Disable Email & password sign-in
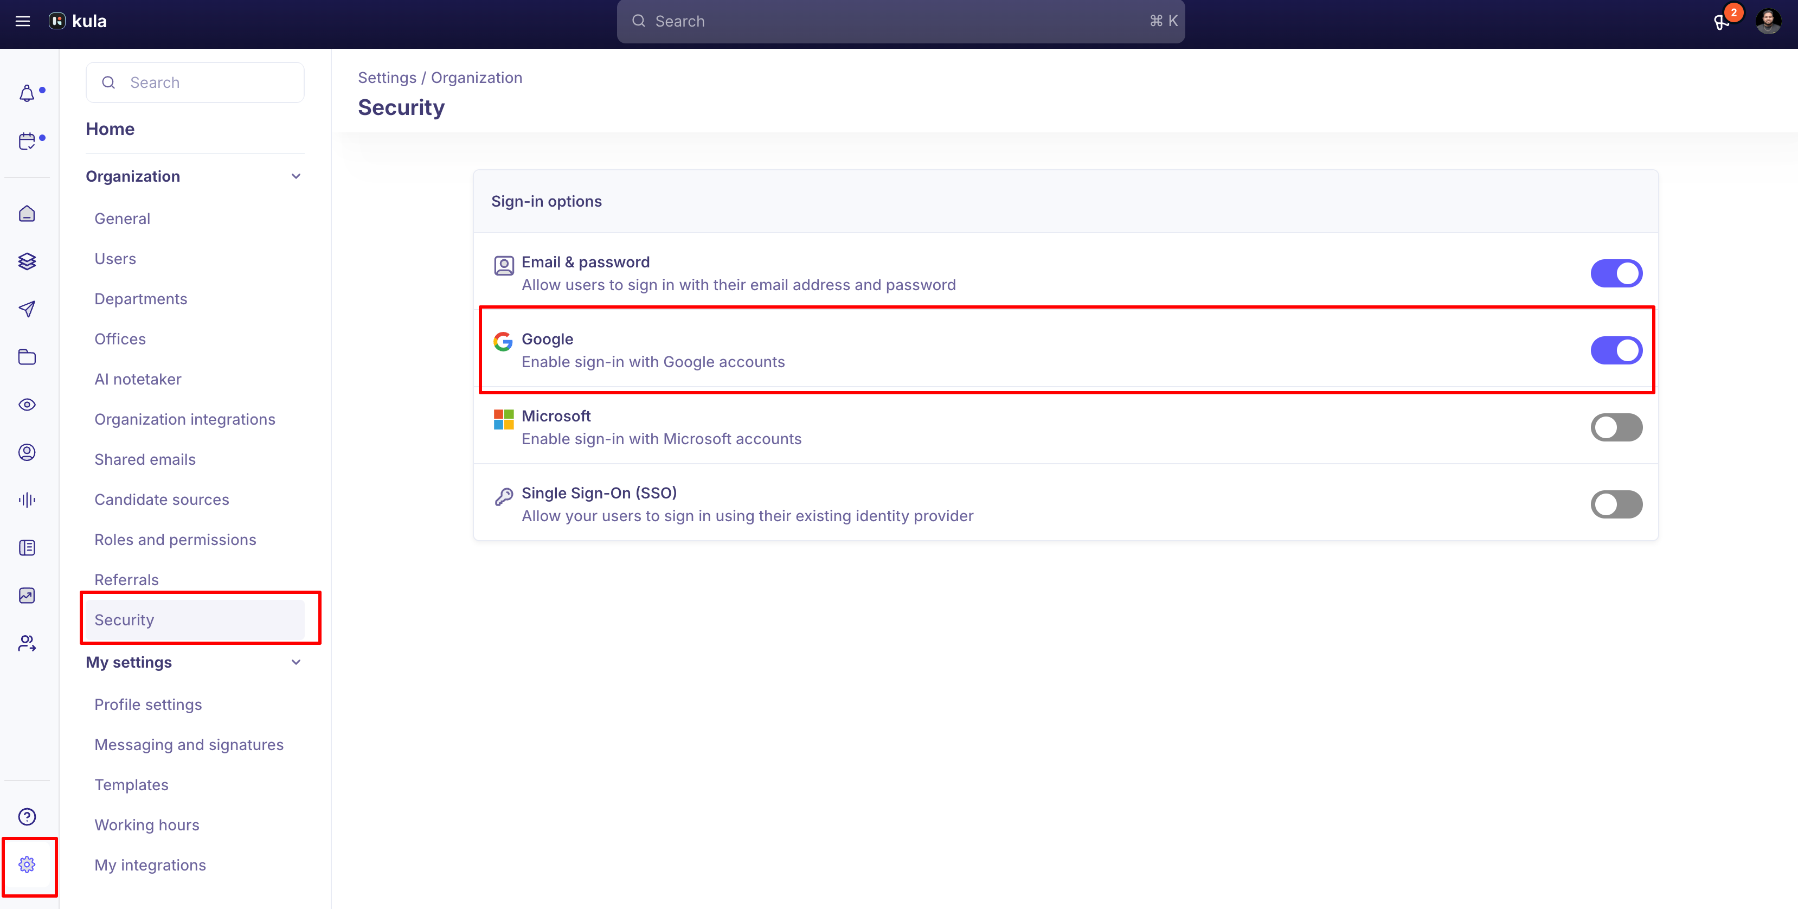 1616,273
